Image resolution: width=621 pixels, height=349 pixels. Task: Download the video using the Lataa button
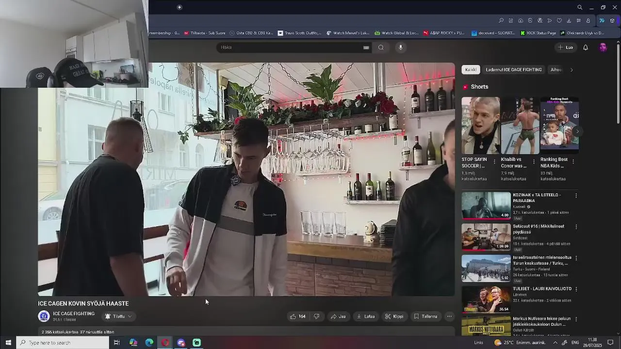pyautogui.click(x=366, y=317)
